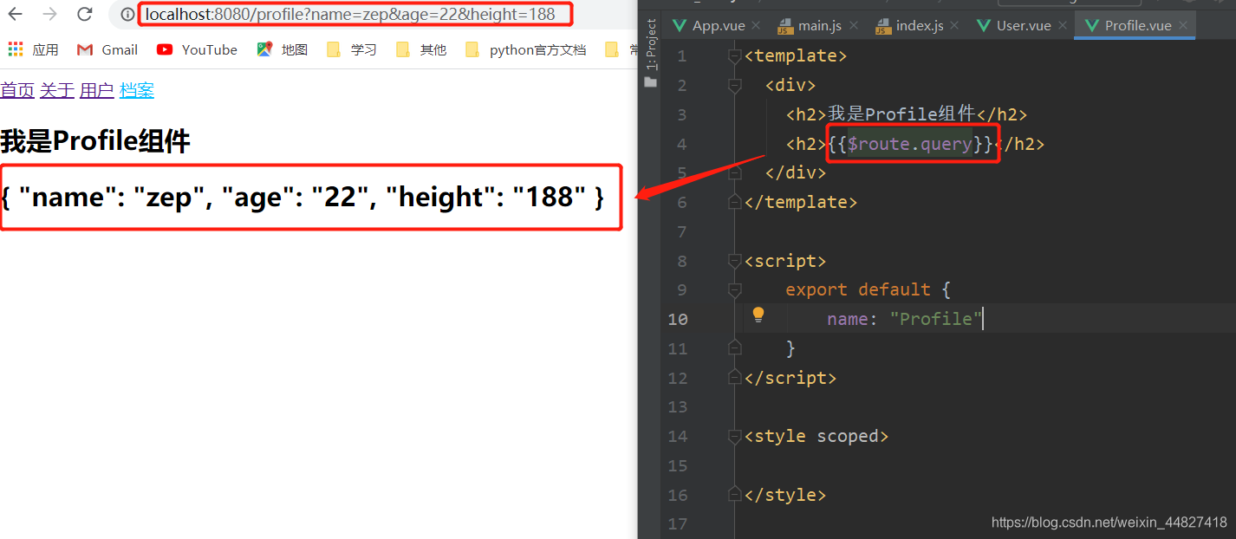Focus the localhost:8080 address bar URL
Viewport: 1236px width, 539px height.
[x=349, y=14]
